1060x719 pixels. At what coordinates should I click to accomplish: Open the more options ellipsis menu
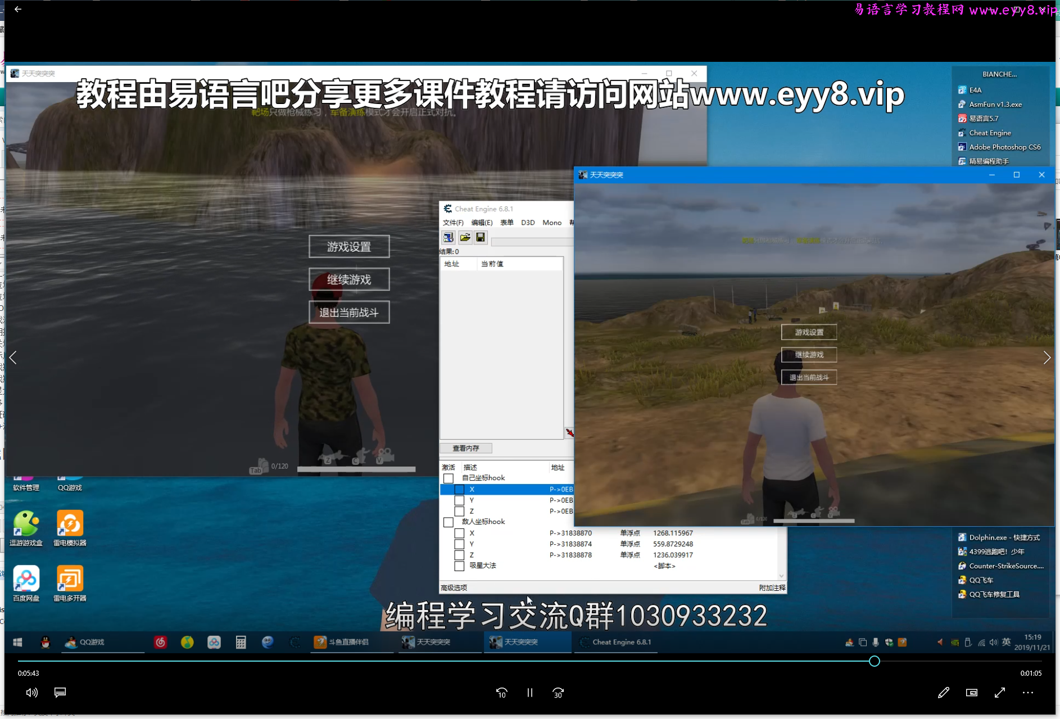click(1028, 693)
